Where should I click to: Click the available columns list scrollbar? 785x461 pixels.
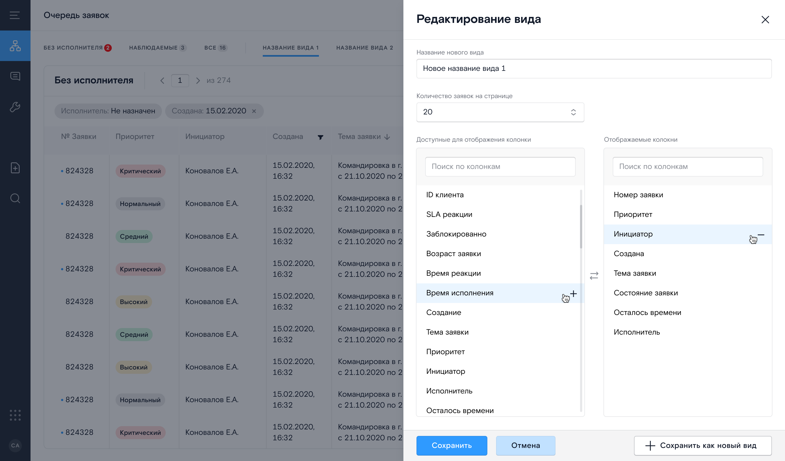point(581,227)
